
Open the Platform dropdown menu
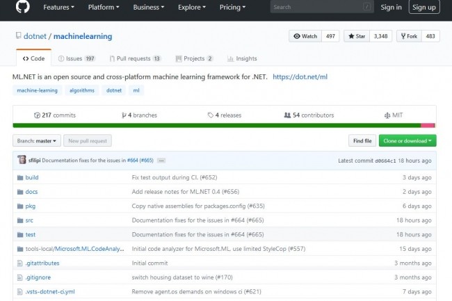[104, 7]
